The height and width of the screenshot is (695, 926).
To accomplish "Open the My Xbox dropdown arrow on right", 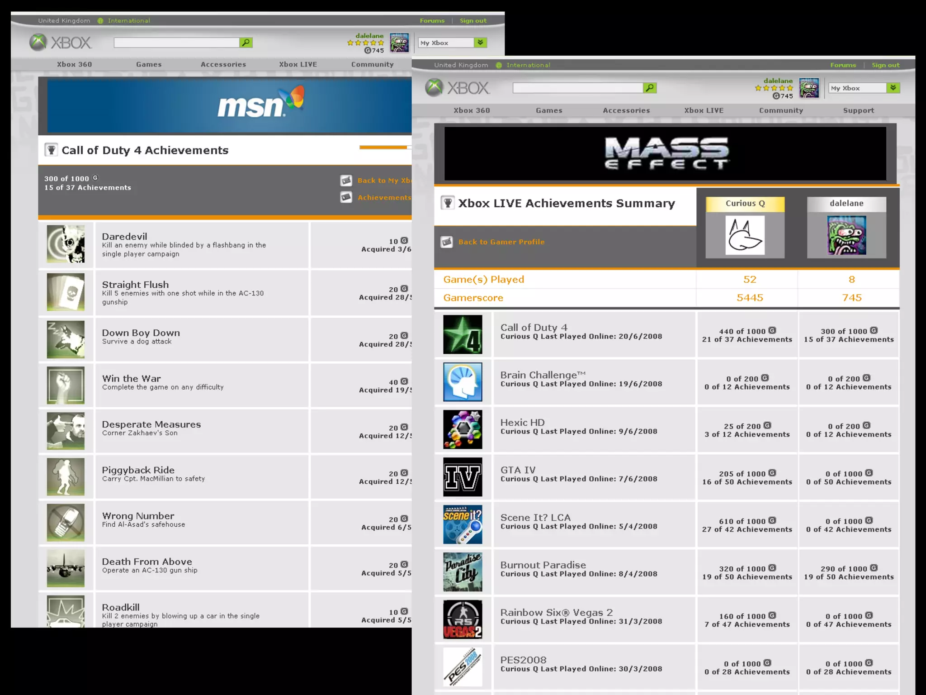I will 893,88.
